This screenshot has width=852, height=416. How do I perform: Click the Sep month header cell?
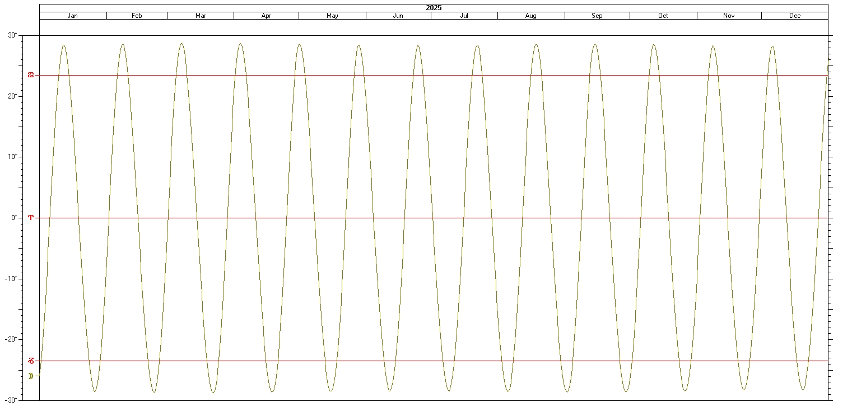597,16
